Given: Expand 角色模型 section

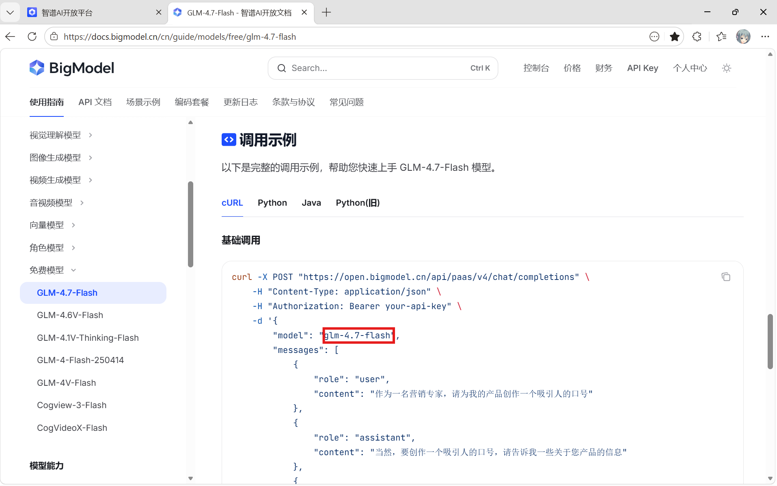Looking at the screenshot, I should point(52,247).
